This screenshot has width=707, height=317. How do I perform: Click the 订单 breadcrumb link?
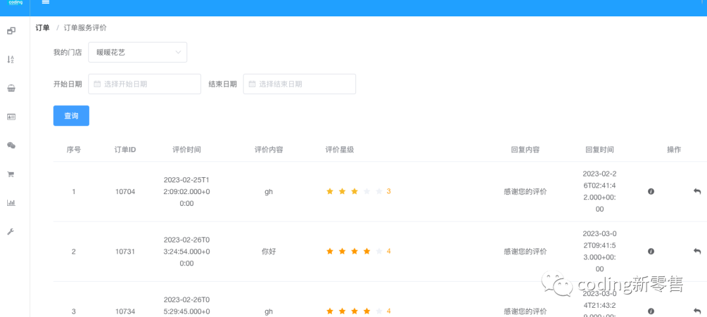coord(43,28)
